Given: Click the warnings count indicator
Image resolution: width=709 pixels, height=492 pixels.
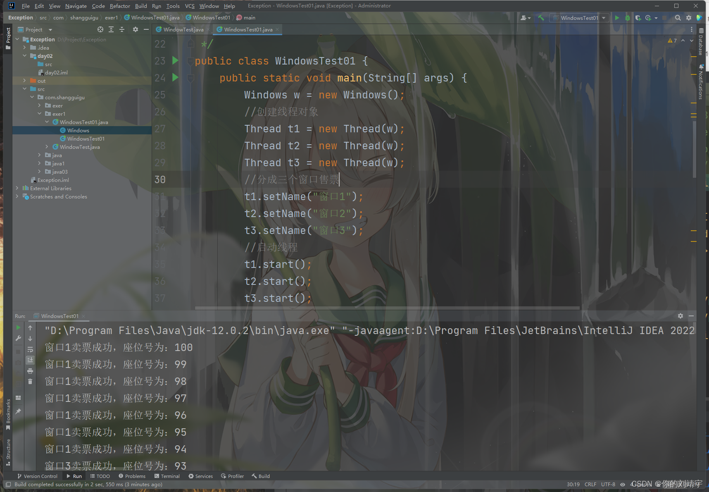Looking at the screenshot, I should coord(672,41).
